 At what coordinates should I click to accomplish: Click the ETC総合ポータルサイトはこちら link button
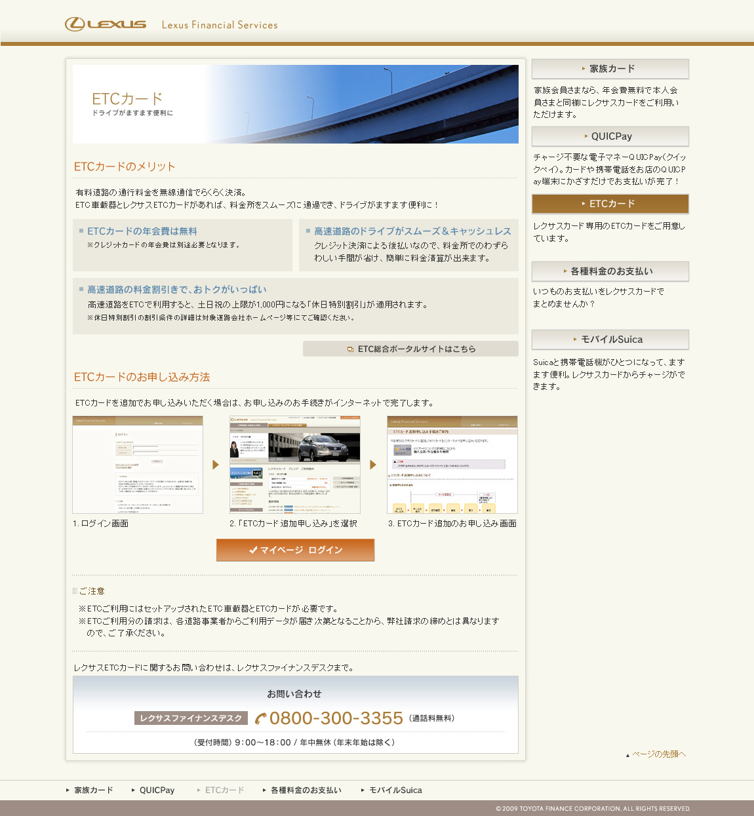click(x=410, y=349)
